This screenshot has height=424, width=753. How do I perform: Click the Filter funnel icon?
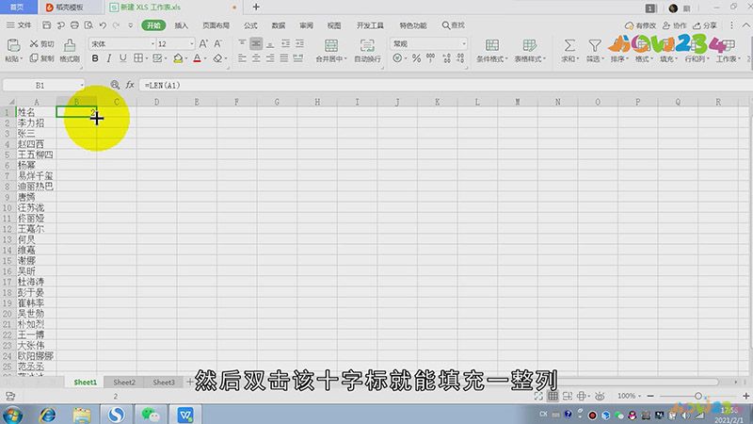pos(595,45)
